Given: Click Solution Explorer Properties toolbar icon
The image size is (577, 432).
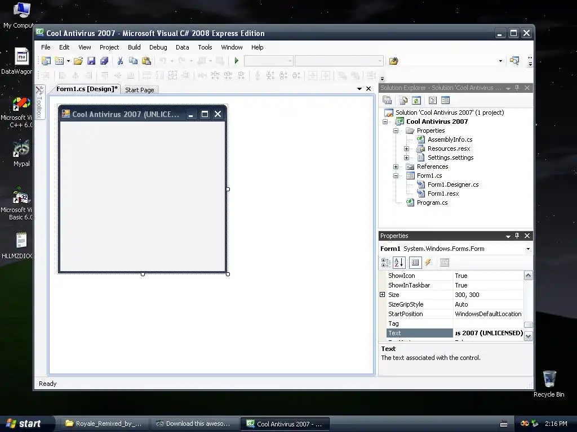Looking at the screenshot, I should pos(387,100).
